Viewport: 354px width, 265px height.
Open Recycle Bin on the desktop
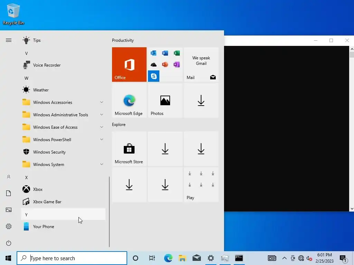tap(13, 14)
